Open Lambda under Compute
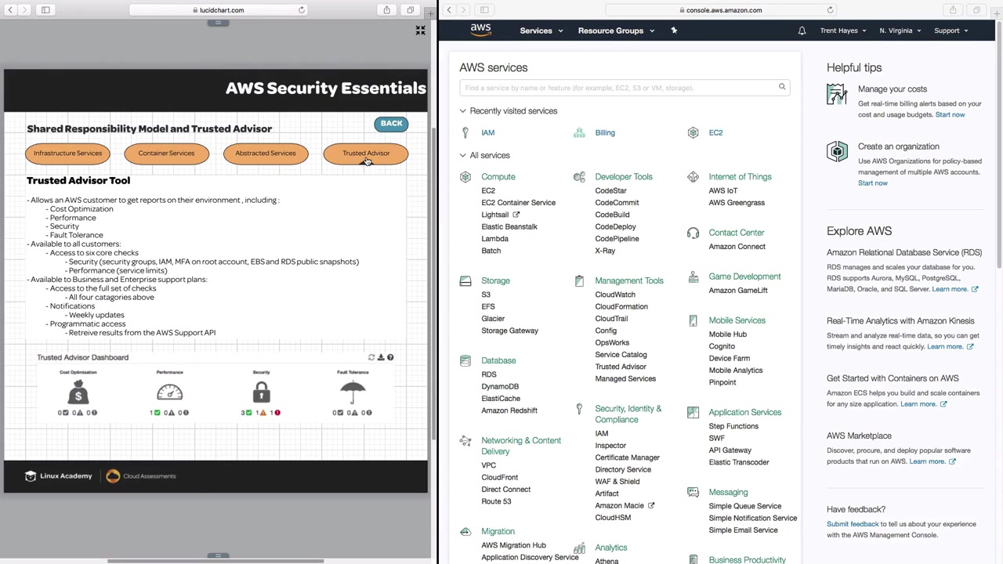1003x564 pixels. point(494,239)
